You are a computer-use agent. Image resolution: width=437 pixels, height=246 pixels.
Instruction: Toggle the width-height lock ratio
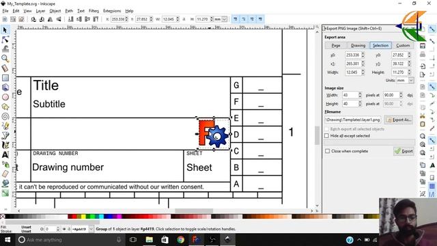point(184,19)
